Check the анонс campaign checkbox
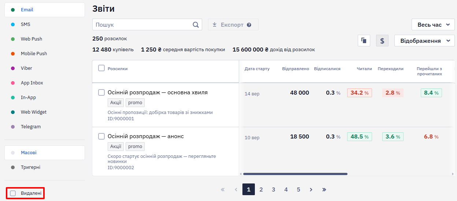The width and height of the screenshot is (457, 201). (x=101, y=136)
